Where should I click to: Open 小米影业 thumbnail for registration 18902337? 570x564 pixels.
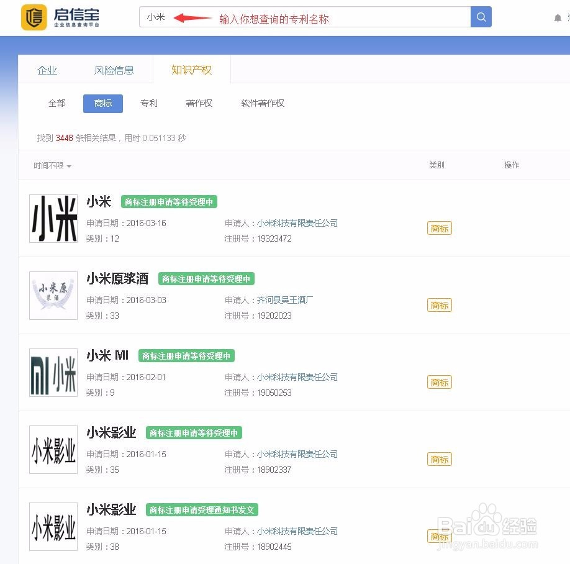click(x=53, y=450)
